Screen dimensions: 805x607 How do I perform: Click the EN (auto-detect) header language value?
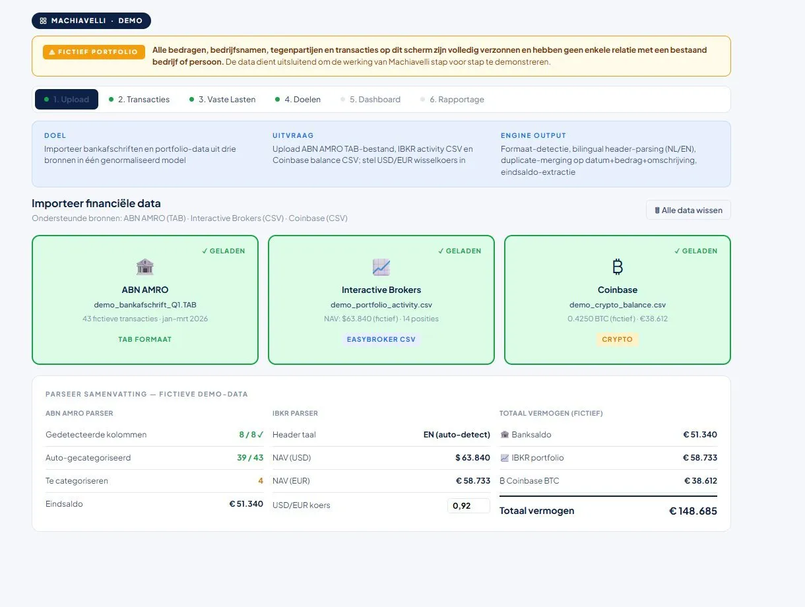(457, 435)
